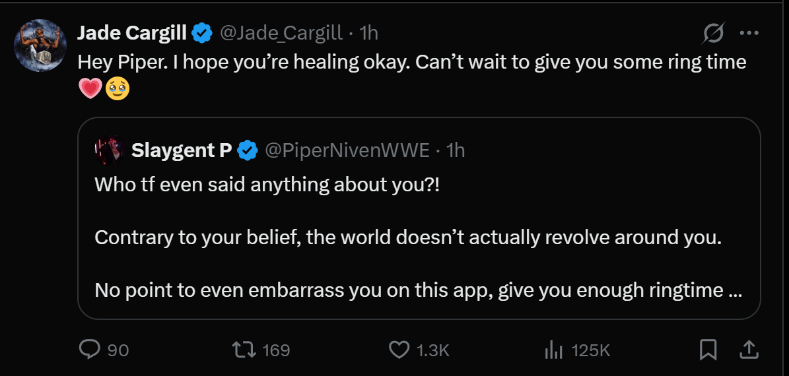Click the 125K view count
Image resolution: width=789 pixels, height=376 pixels.
tap(591, 350)
